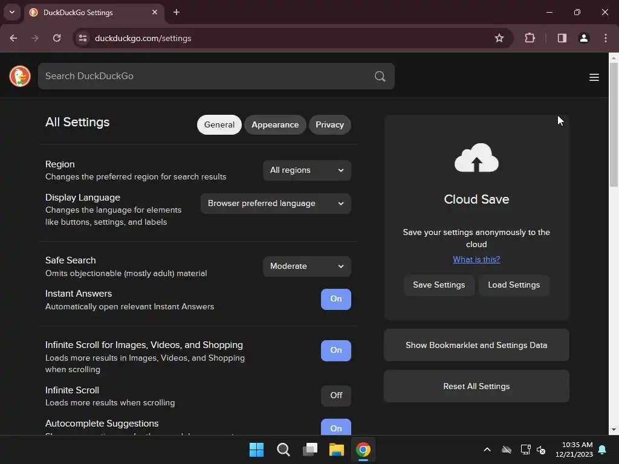Reload the page with refresh icon
The image size is (619, 464).
point(57,38)
